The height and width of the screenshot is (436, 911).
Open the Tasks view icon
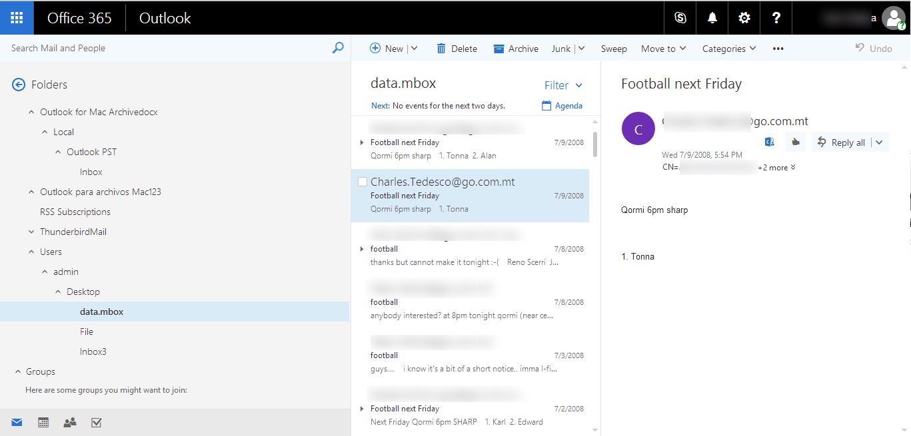click(x=96, y=422)
